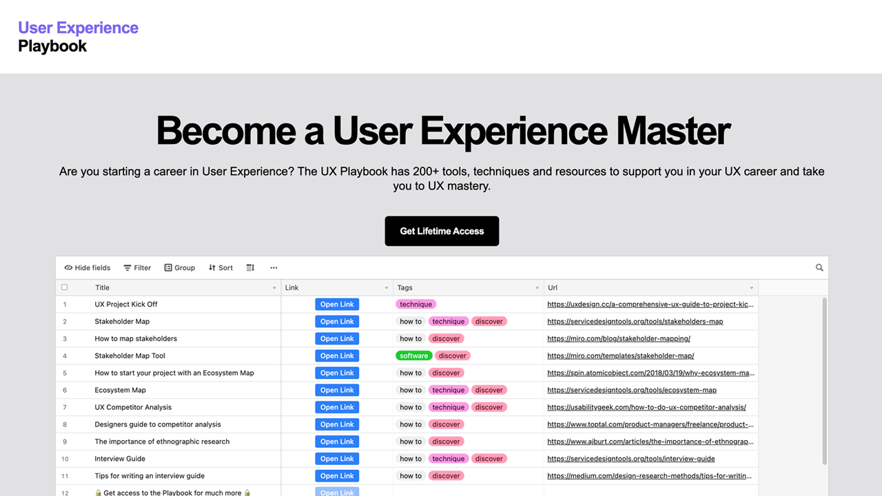Open the Tags column dropdown arrow
Viewport: 882px width, 496px height.
(537, 287)
